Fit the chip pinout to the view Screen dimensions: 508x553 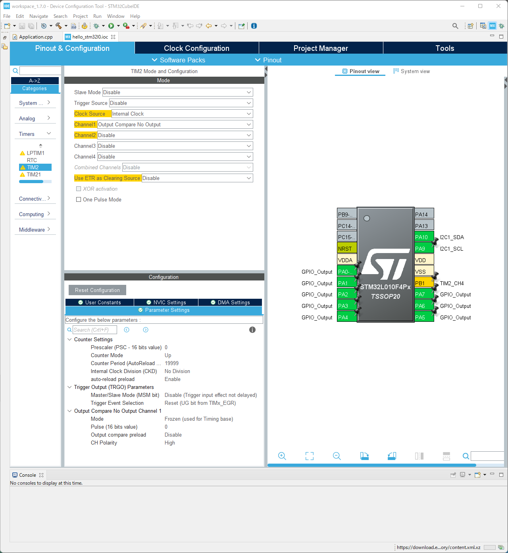pos(310,456)
